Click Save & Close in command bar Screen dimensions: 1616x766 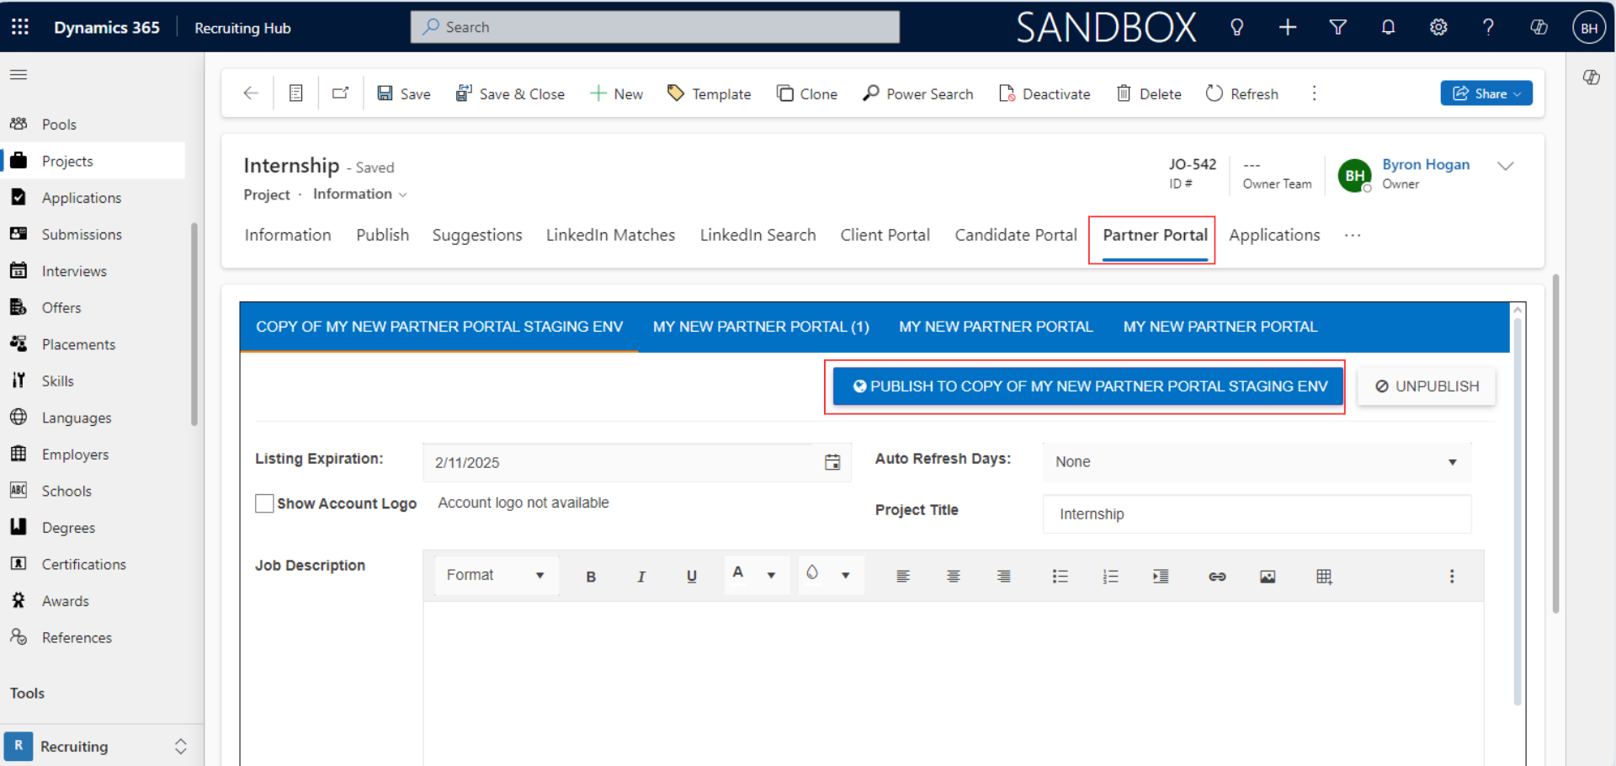tap(510, 93)
